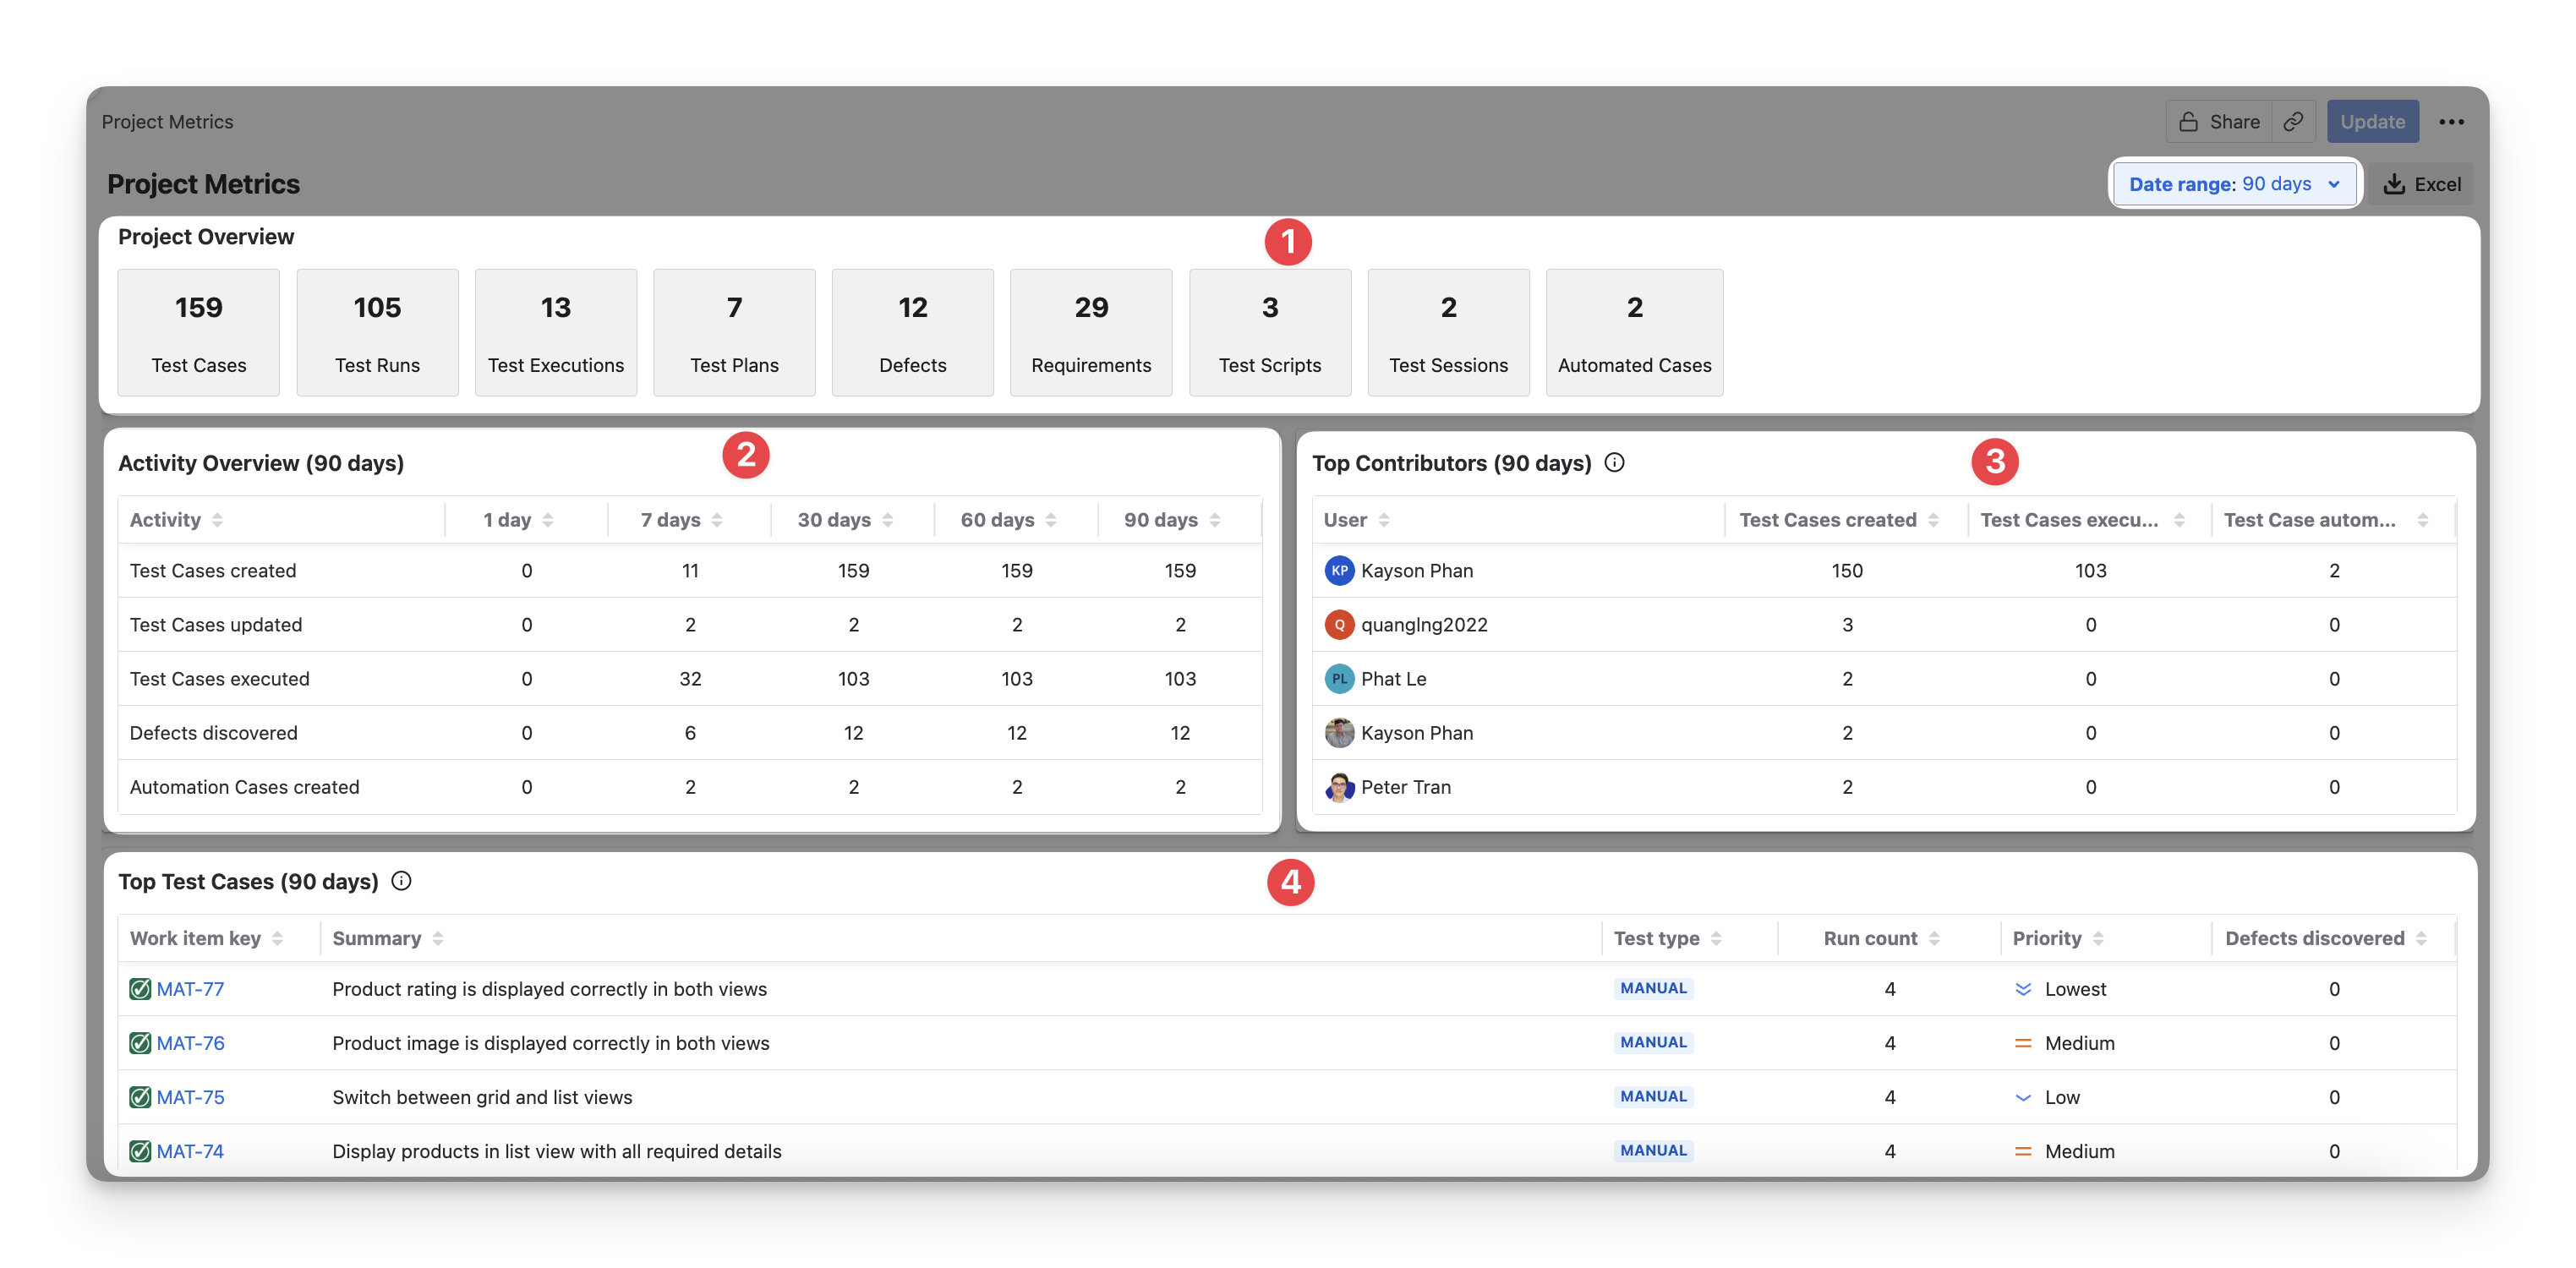Click the MAT-77 test case type icon
The width and height of the screenshot is (2576, 1268).
click(x=140, y=989)
